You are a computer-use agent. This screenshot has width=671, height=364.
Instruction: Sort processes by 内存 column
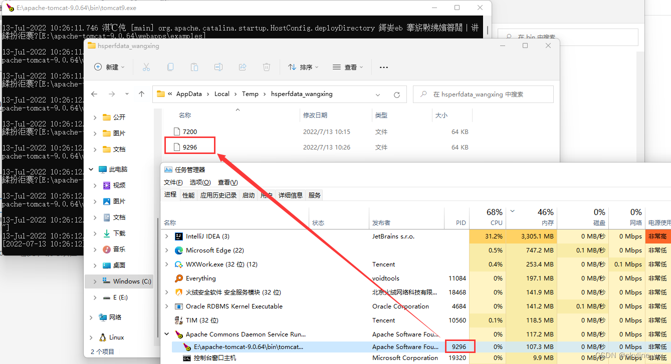532,217
